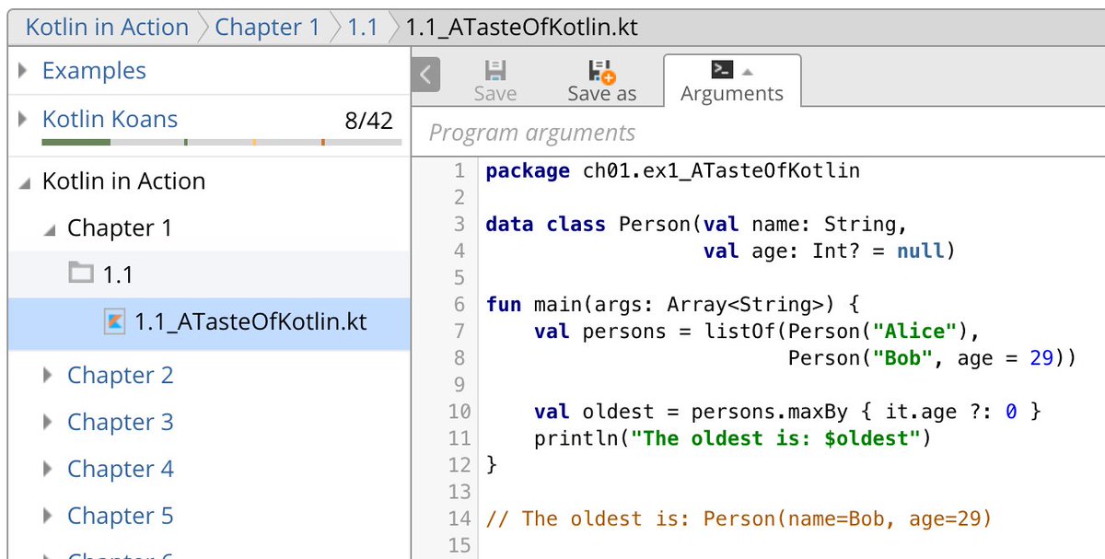Expand the Examples tree node
This screenshot has height=559, width=1105.
click(x=23, y=71)
